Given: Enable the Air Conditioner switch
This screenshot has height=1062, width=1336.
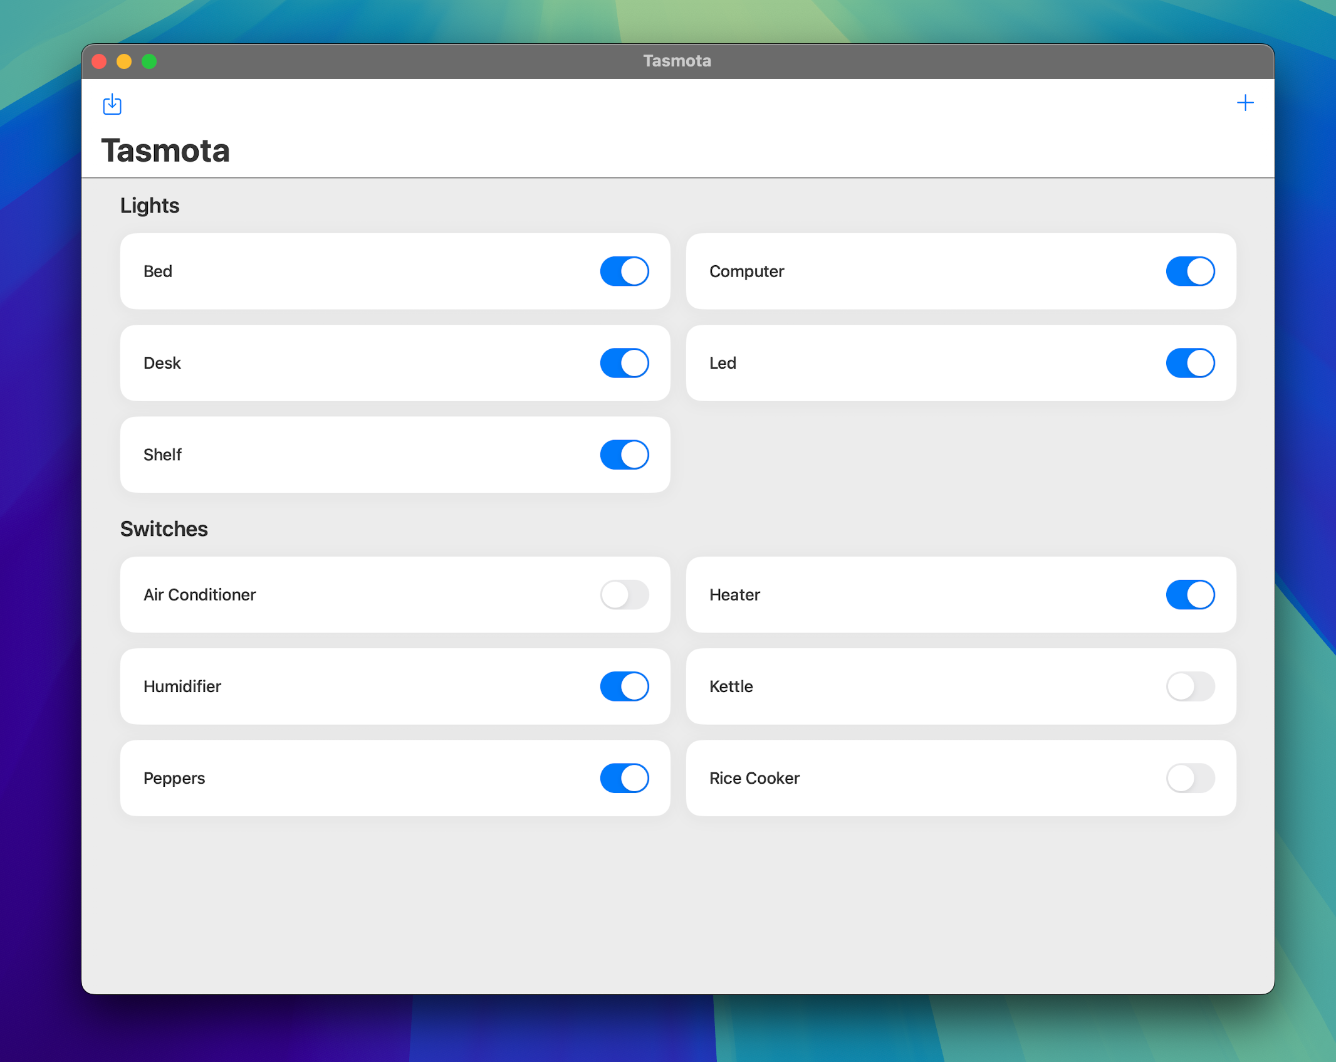Looking at the screenshot, I should tap(624, 594).
